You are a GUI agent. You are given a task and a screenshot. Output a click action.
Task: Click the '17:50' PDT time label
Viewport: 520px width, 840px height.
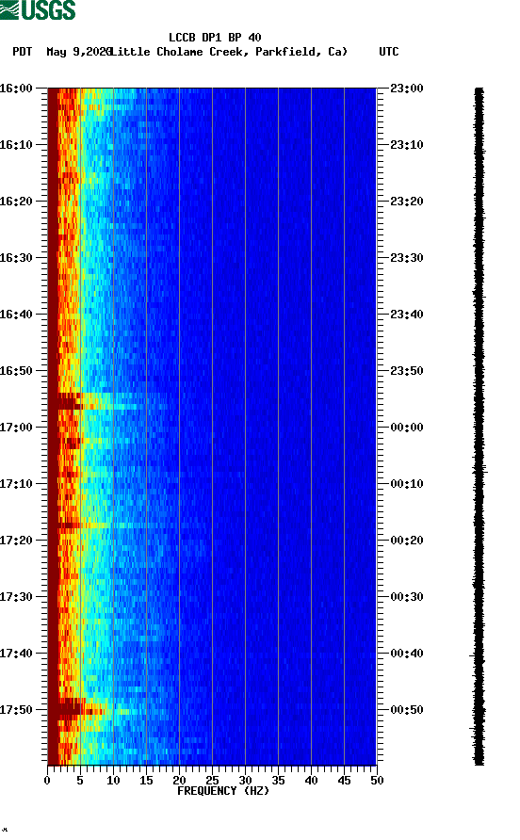coord(16,710)
